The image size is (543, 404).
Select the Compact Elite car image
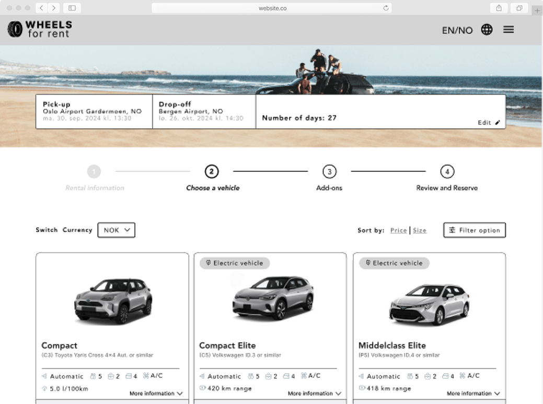click(x=272, y=297)
